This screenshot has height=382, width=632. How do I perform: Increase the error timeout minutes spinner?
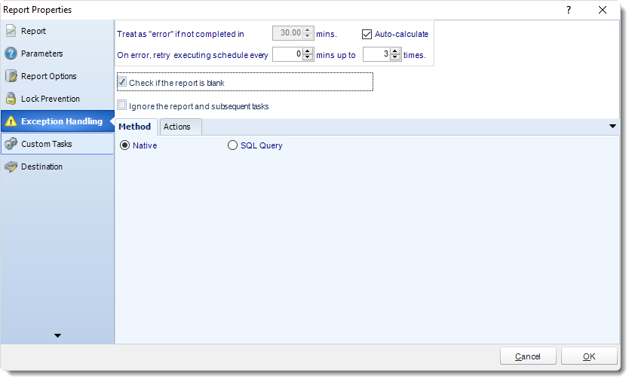coord(308,30)
